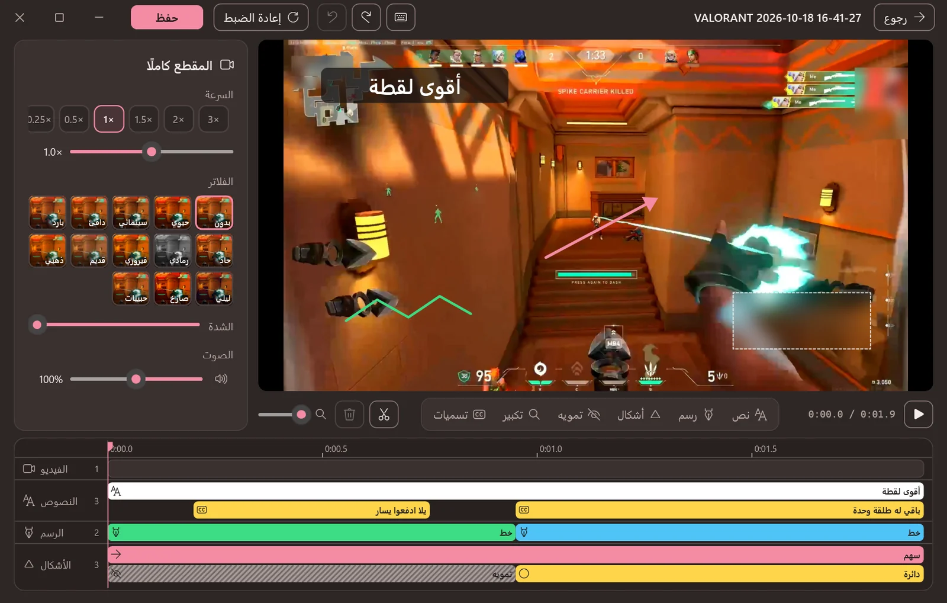Set speed to 3×
Viewport: 947px width, 603px height.
click(x=214, y=119)
